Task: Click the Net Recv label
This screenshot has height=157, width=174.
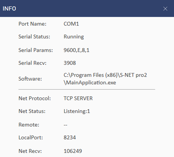Action: tap(30, 151)
